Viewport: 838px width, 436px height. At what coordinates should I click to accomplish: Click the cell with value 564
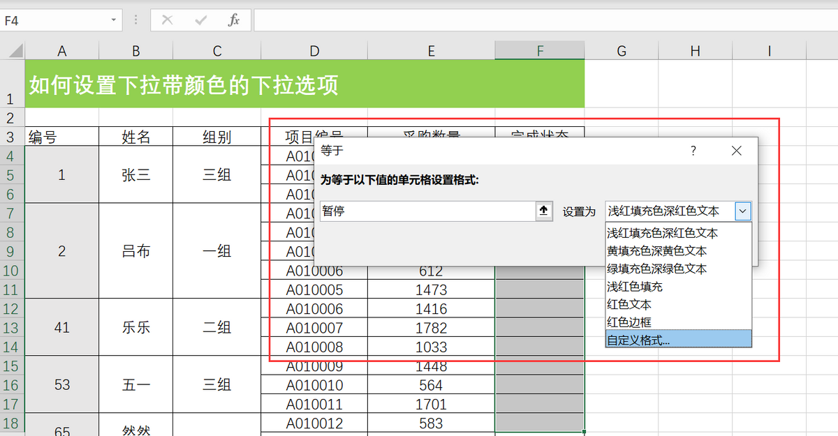coord(431,384)
